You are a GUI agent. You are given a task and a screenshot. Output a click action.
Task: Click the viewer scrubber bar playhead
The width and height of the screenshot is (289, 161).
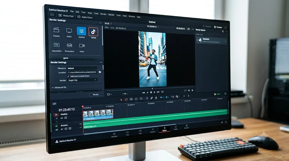152,89
